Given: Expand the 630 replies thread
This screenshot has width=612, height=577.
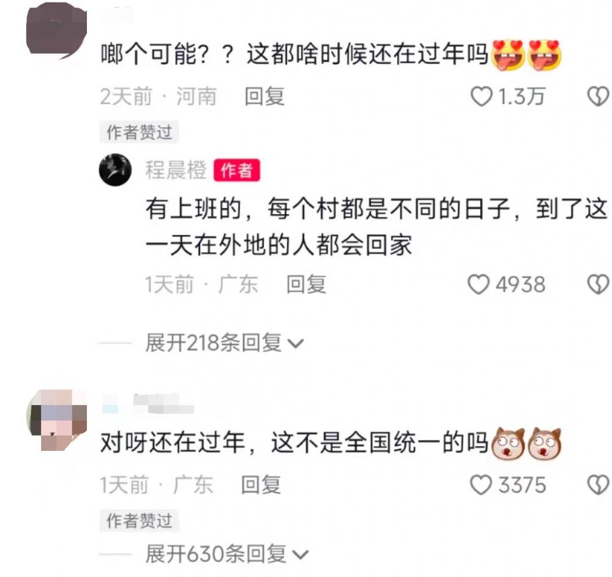Looking at the screenshot, I should [x=227, y=554].
